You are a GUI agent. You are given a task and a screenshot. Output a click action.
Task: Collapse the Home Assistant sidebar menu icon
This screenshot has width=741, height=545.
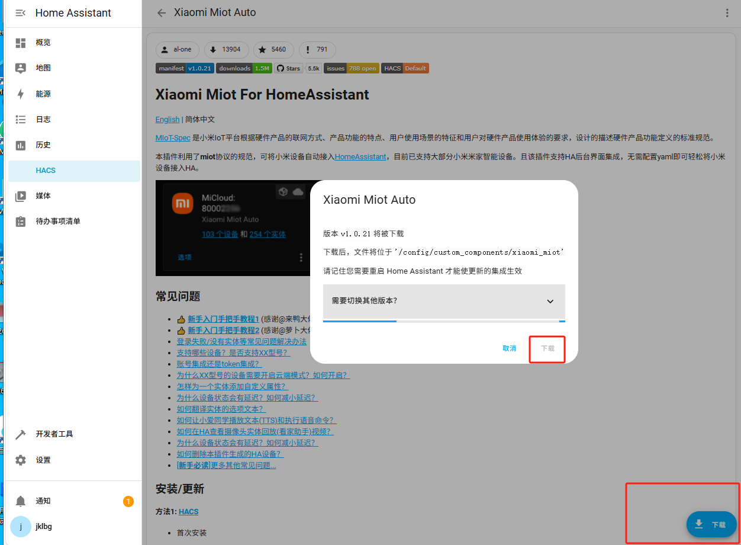click(x=21, y=13)
